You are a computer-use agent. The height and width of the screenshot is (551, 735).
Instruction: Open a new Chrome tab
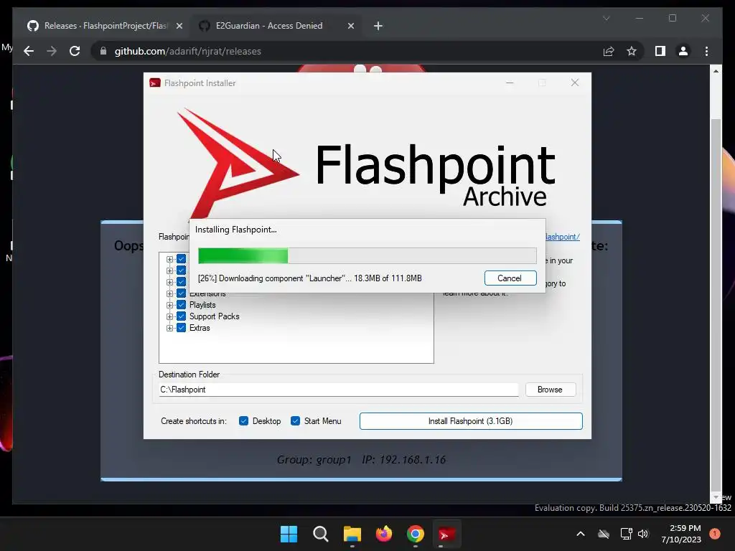coord(378,27)
